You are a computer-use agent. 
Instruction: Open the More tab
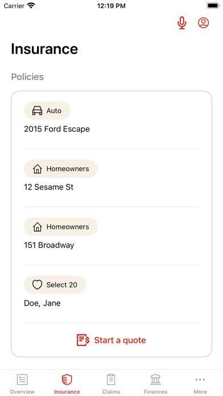200,384
